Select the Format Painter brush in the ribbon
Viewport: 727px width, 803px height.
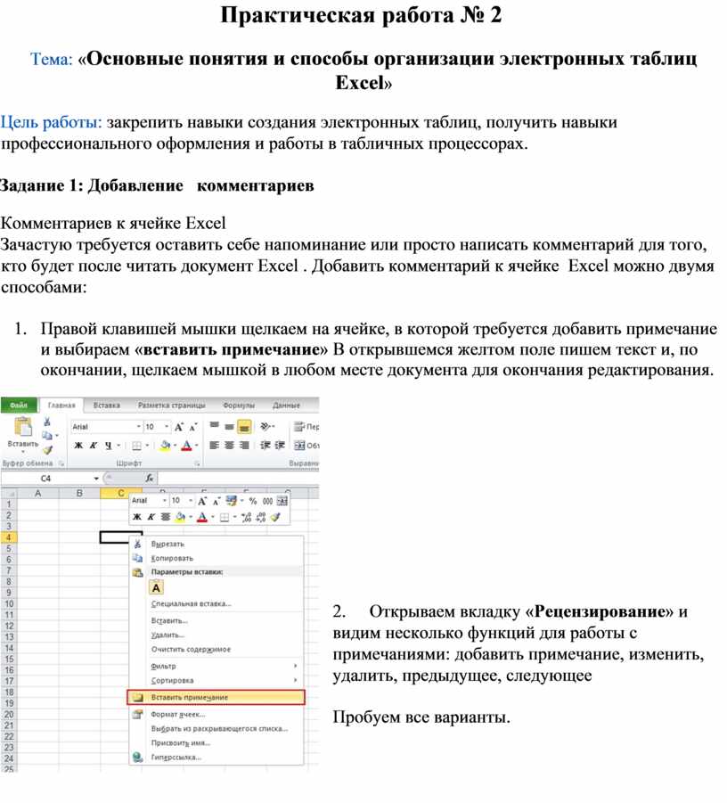[x=47, y=450]
